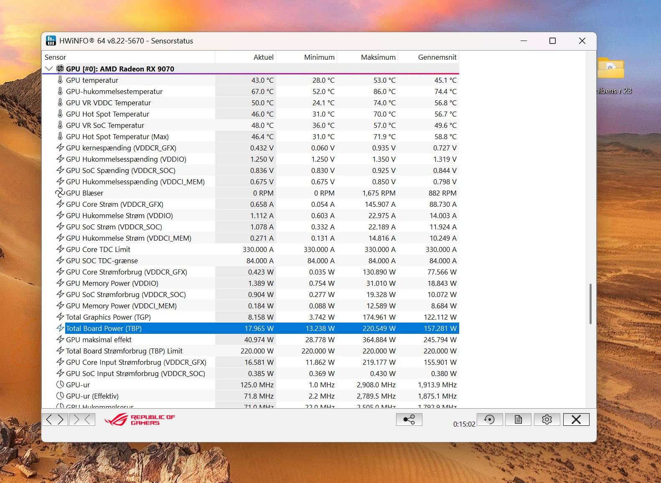The image size is (661, 483).
Task: Select GPU Core Input Strømforbrug (VDDCR_GFX) row
Action: coord(250,362)
